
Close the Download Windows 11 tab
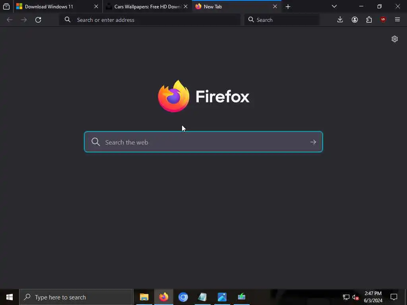point(96,6)
